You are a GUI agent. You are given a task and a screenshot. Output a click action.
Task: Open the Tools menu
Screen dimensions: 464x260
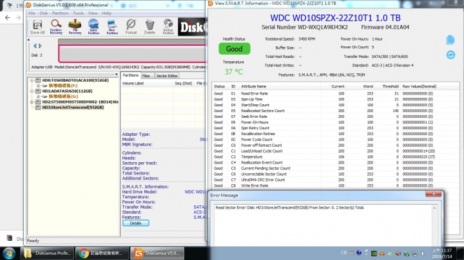pyautogui.click(x=78, y=14)
